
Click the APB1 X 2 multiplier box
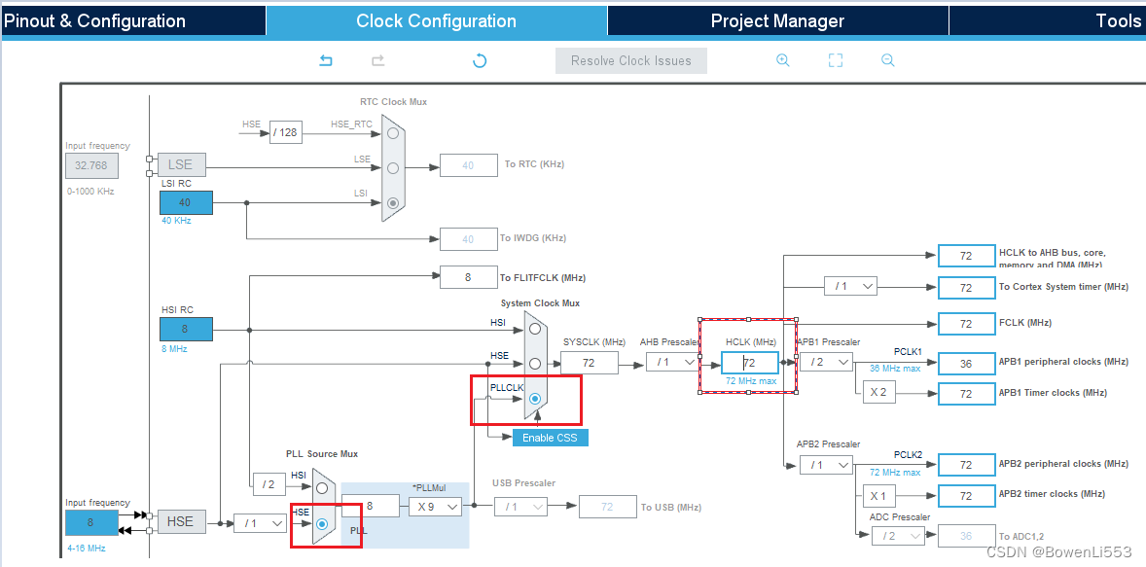click(x=879, y=392)
